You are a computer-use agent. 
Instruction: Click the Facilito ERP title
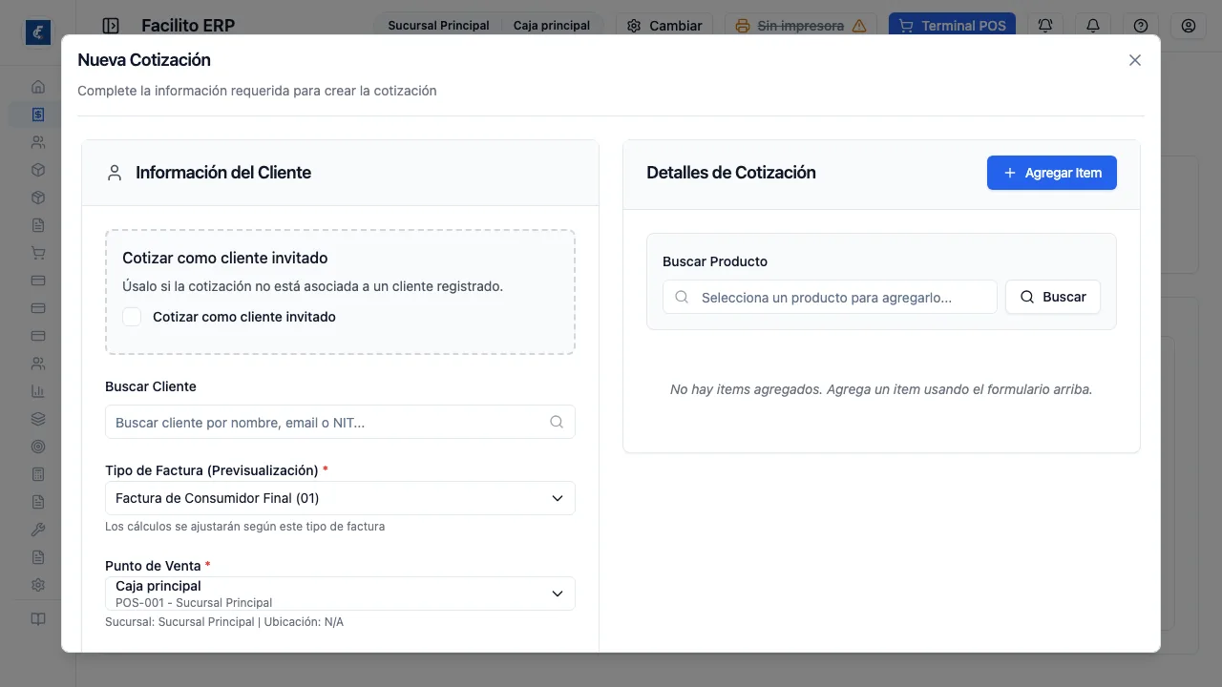188,26
